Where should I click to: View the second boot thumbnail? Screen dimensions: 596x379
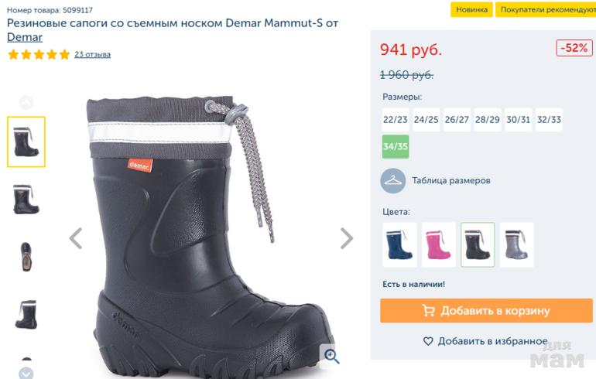pos(26,199)
